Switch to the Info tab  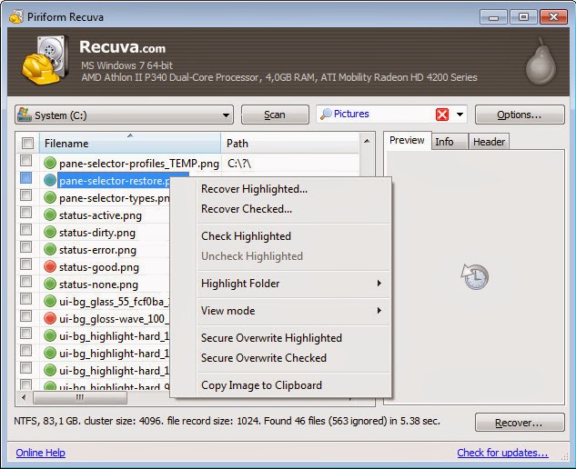(x=450, y=142)
